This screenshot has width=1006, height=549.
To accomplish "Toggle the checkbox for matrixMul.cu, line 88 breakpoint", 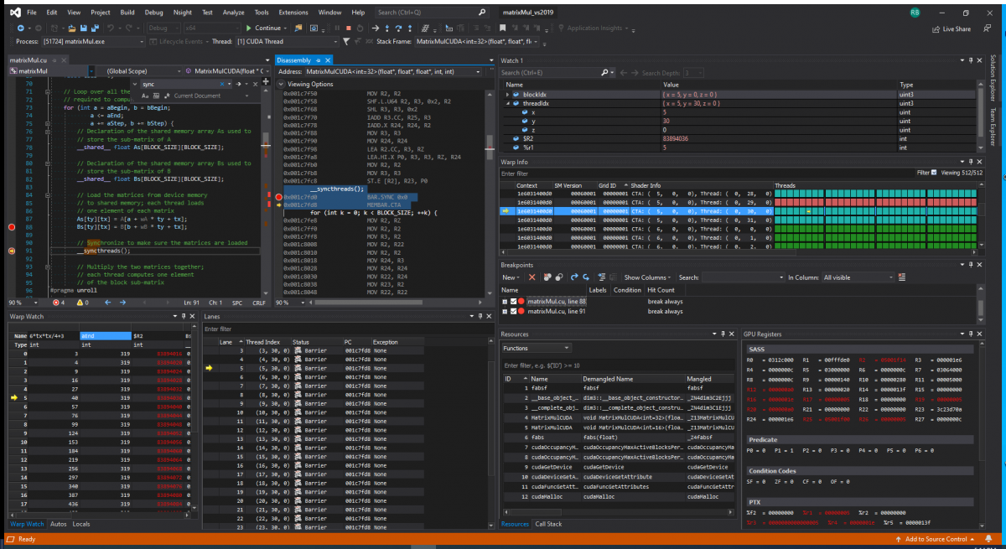I will tap(515, 301).
